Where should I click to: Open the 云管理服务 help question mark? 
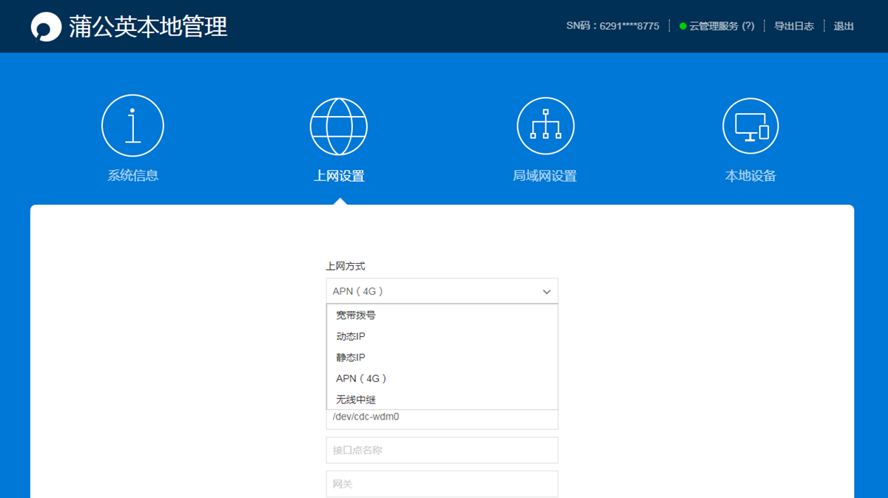click(x=747, y=26)
